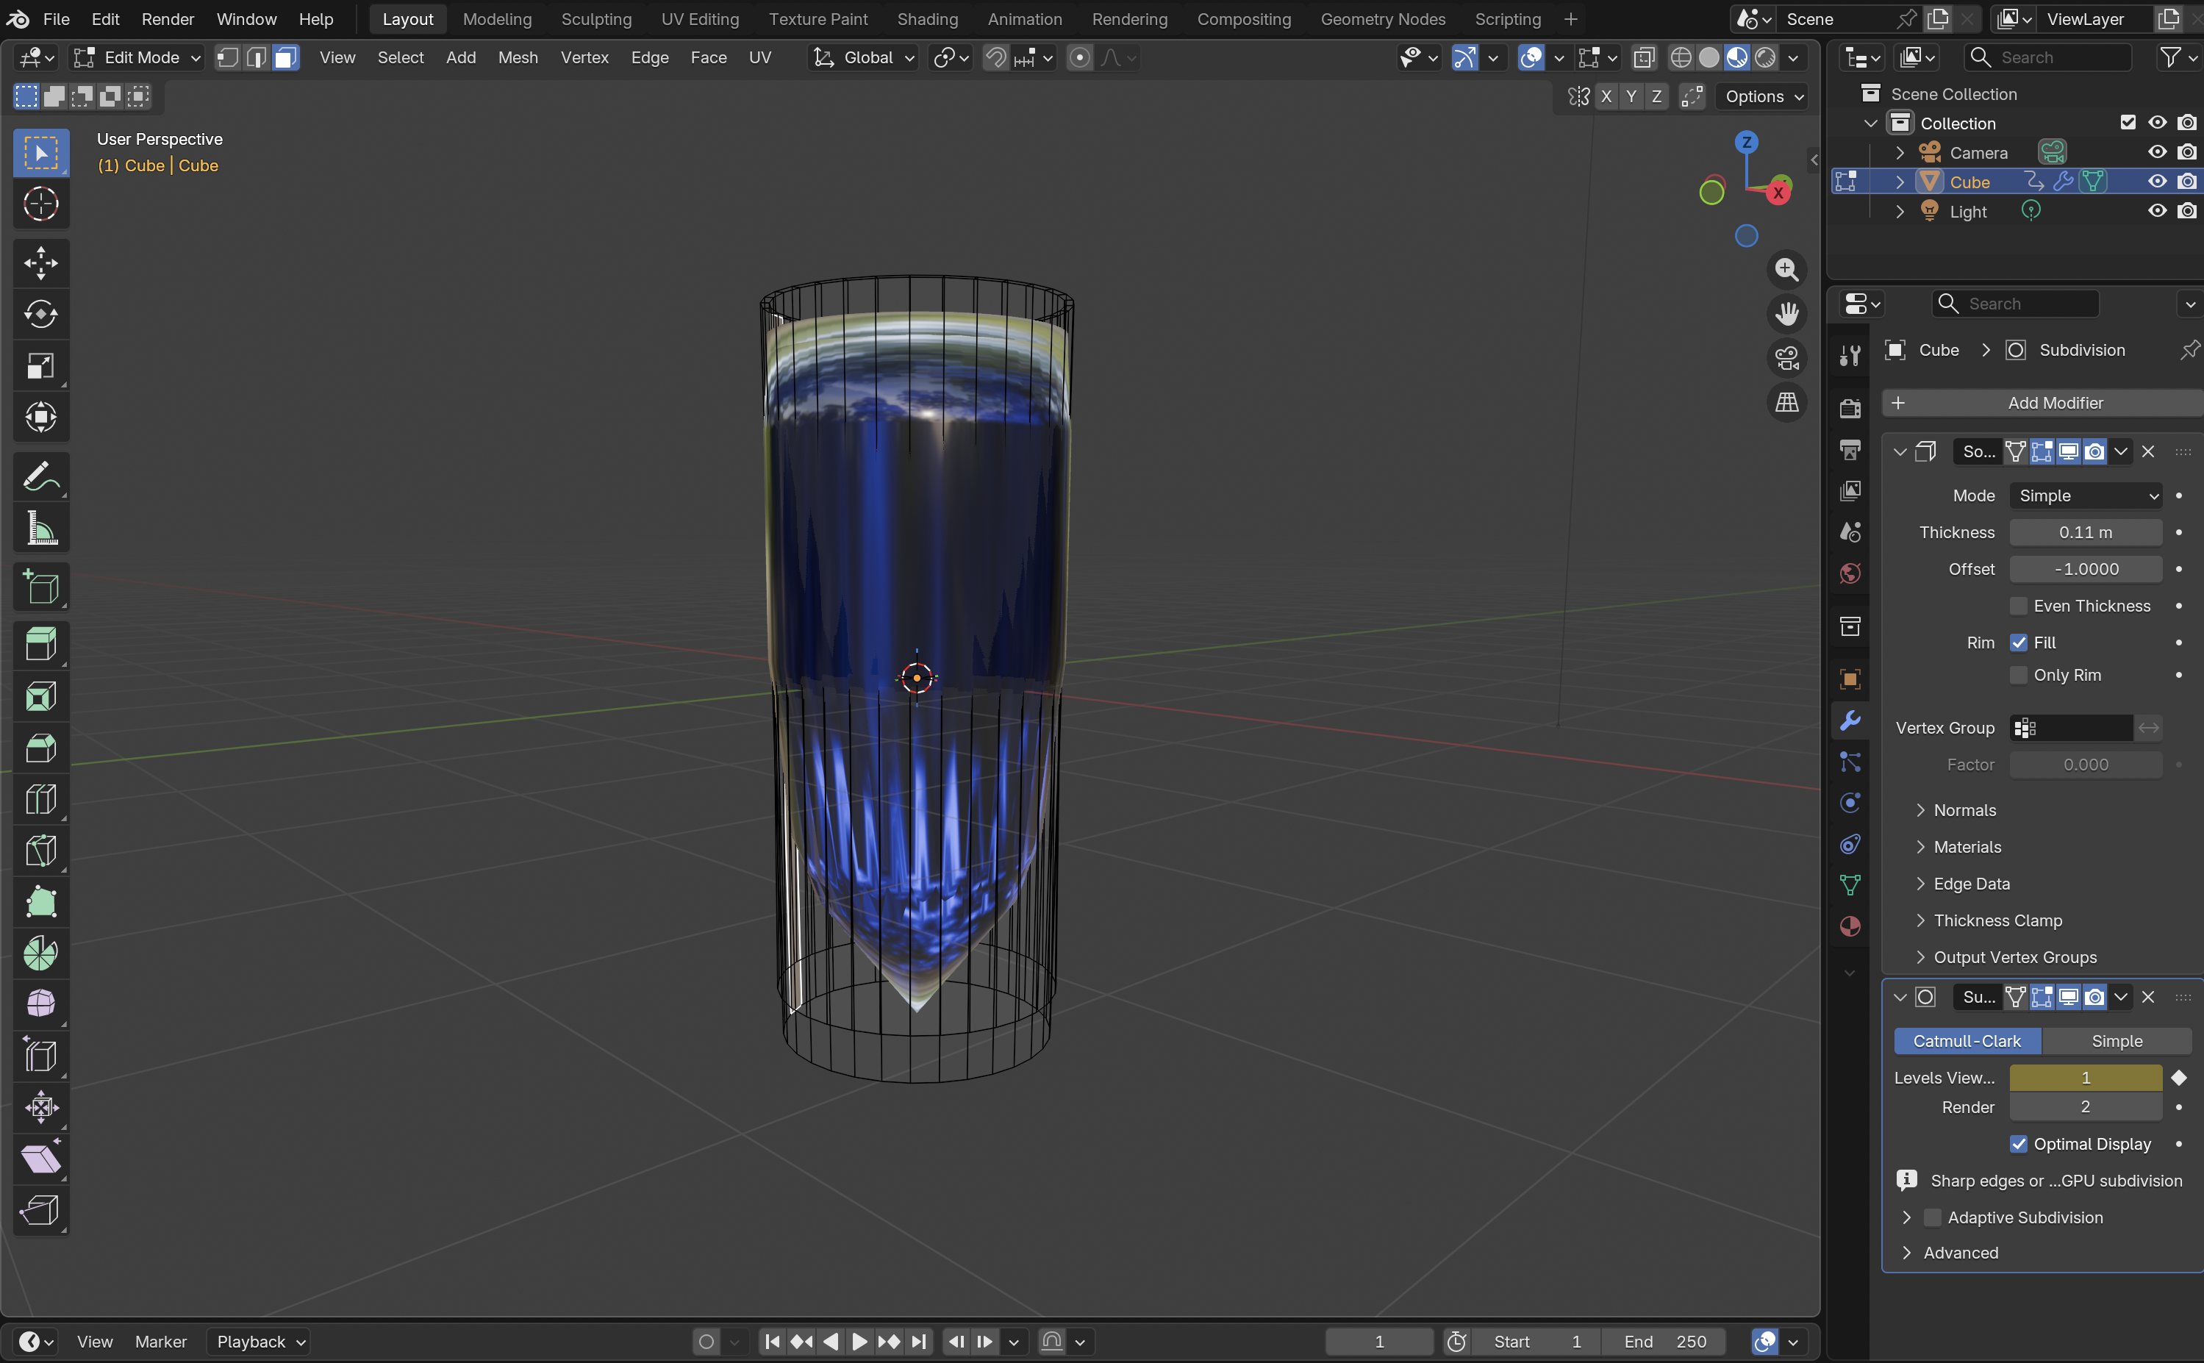This screenshot has height=1363, width=2204.
Task: Choose the Extrude Region tool
Action: coord(40,645)
